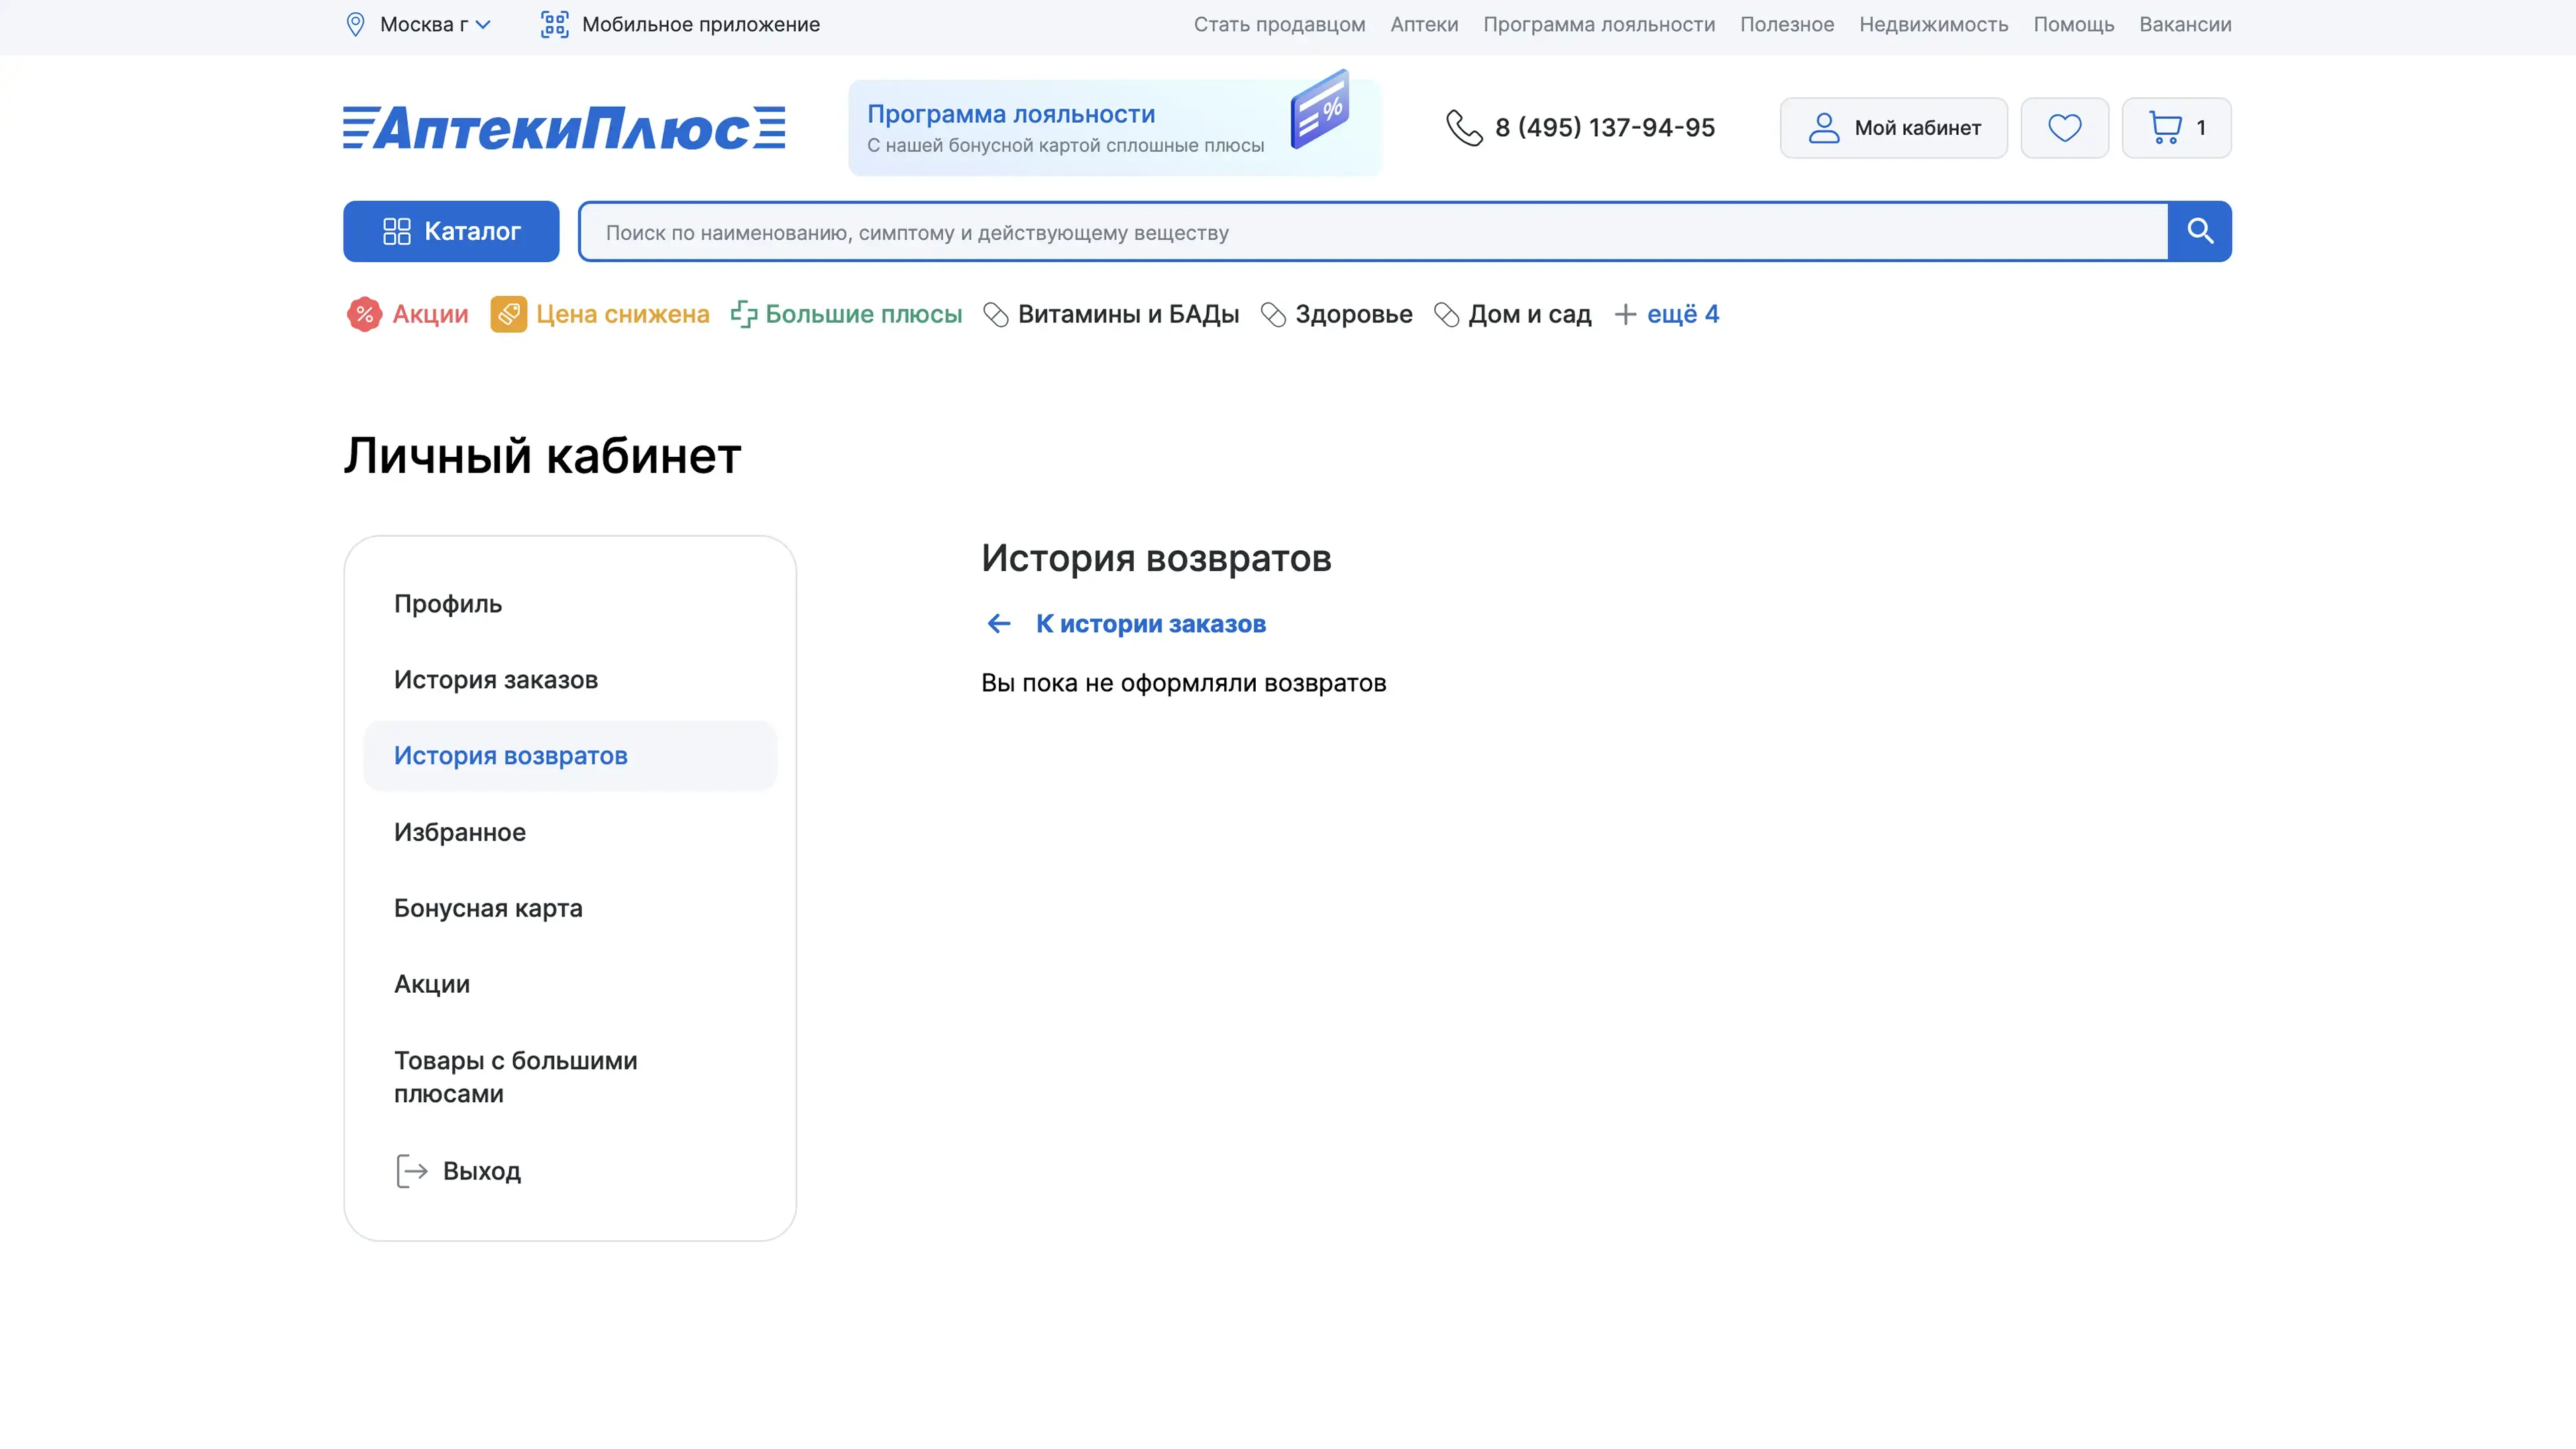Go to Профиль in sidebar menu
Screen dimensions: 2576x1449
[448, 604]
